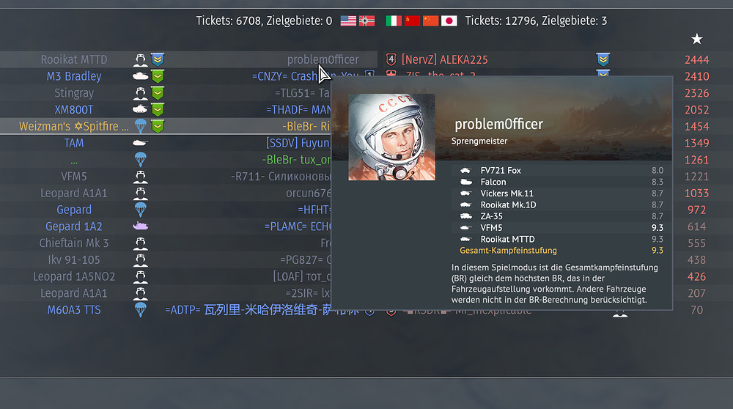The height and width of the screenshot is (409, 733).
Task: Select player problemOfficer in the scoreboard
Action: point(323,59)
